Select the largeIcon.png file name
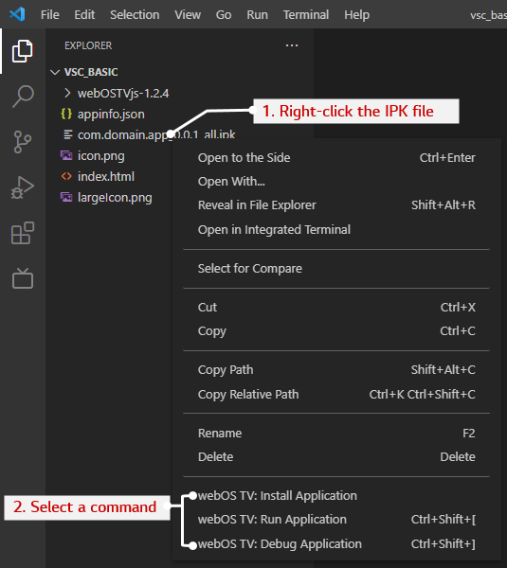Screen dimensions: 507x568 point(115,198)
